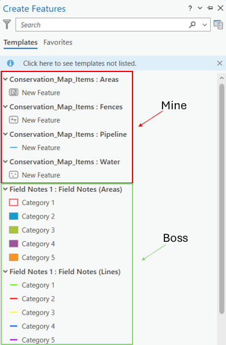Image resolution: width=226 pixels, height=345 pixels.
Task: Select Category 2 in Field Notes (Areas)
Action: point(38,216)
